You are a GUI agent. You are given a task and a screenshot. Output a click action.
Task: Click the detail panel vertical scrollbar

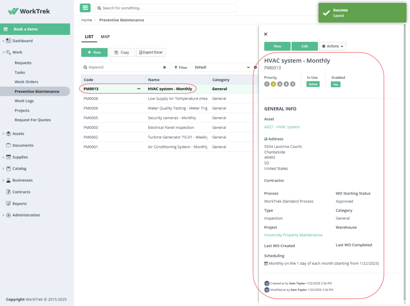(404, 162)
